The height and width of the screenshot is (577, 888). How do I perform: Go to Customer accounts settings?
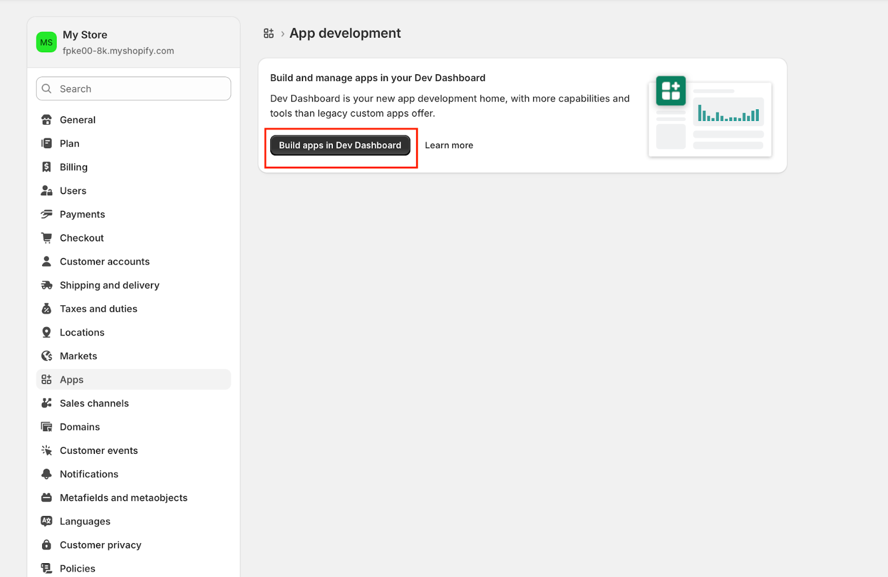coord(104,262)
